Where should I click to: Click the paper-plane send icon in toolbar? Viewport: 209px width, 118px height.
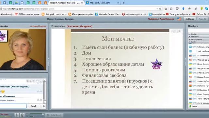tap(195, 9)
